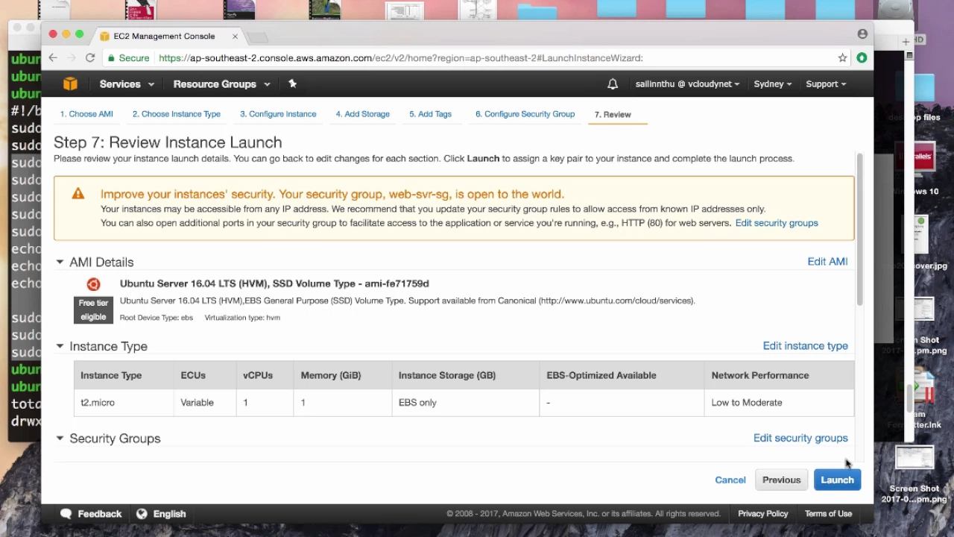Click the Feedback speech bubble icon
This screenshot has width=954, height=537.
(66, 513)
